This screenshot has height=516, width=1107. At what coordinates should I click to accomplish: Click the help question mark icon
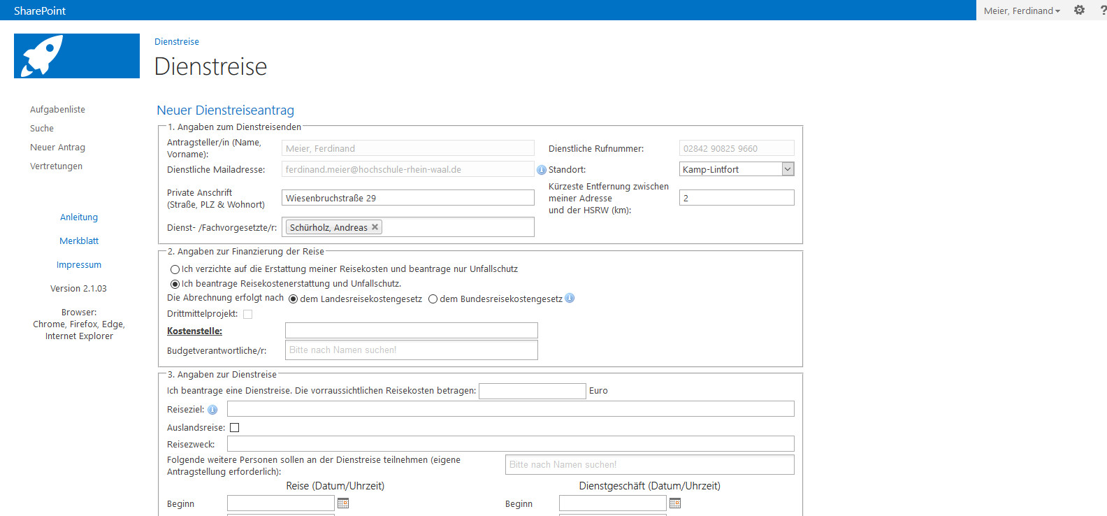tap(1103, 10)
